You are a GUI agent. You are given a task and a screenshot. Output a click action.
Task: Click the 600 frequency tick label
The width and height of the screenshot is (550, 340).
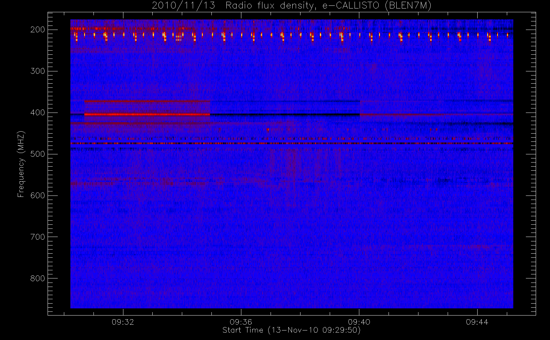pyautogui.click(x=38, y=195)
